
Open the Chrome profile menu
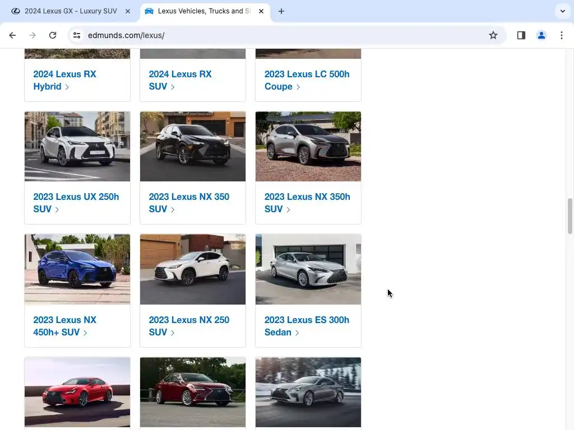tap(541, 35)
